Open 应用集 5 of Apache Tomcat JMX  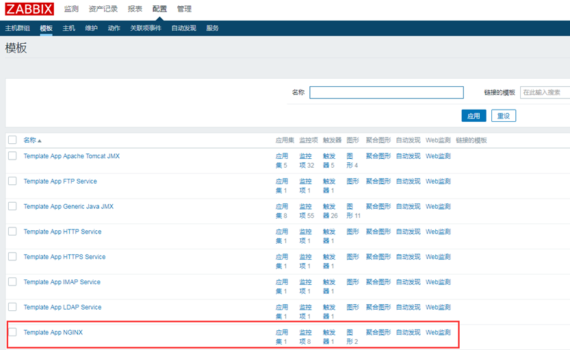pyautogui.click(x=282, y=160)
